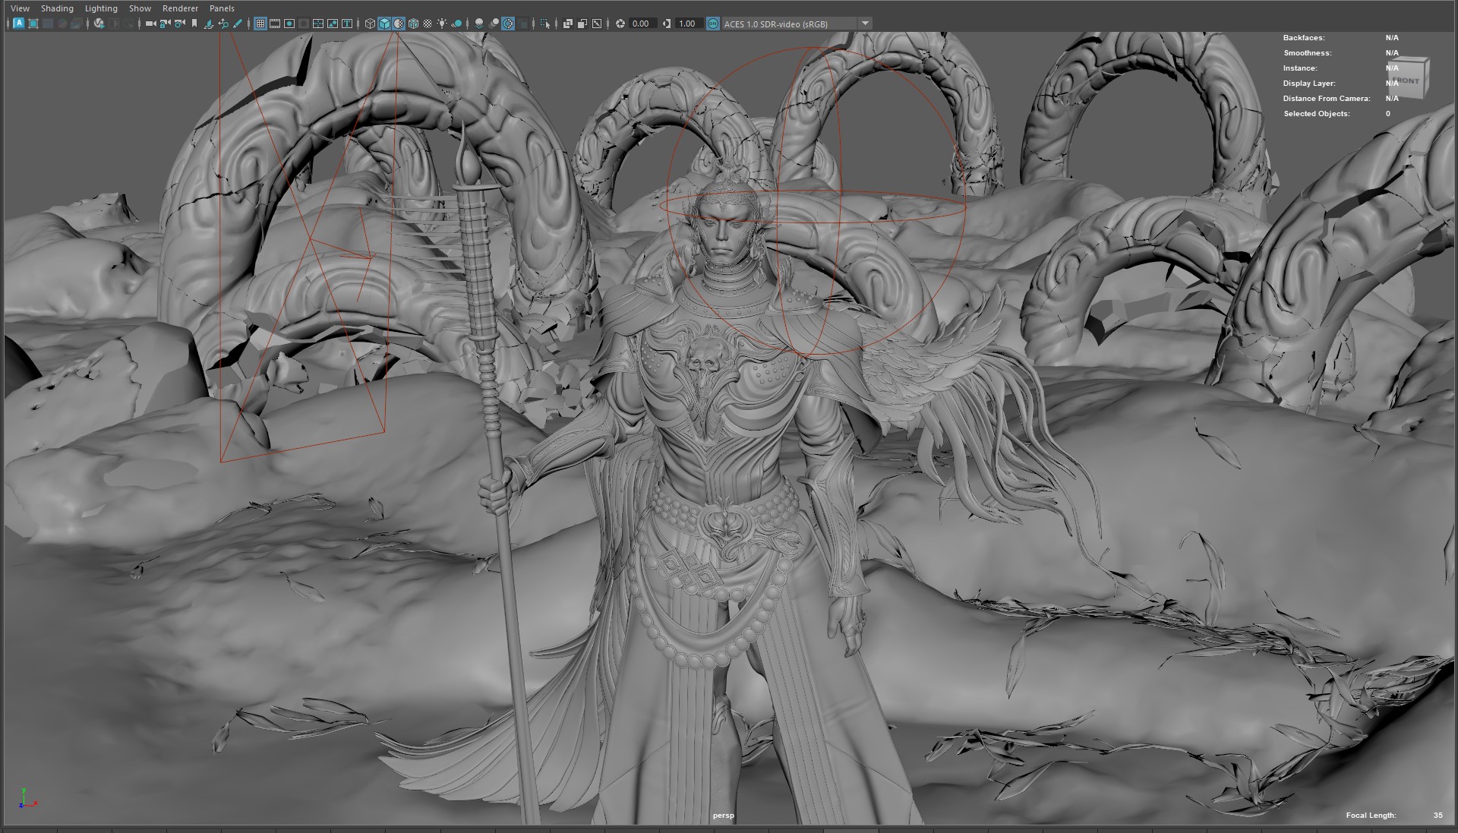Click the Lock Camera icon
This screenshot has width=1458, height=833.
point(165,24)
